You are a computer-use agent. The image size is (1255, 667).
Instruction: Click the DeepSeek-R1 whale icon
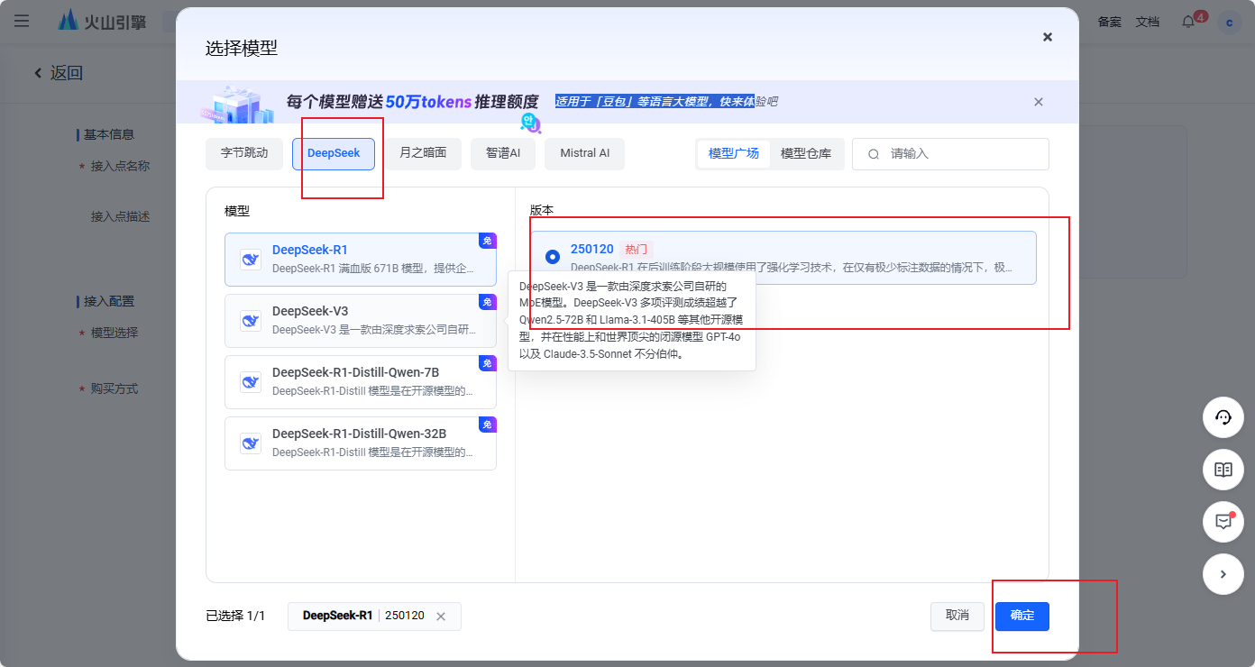click(x=251, y=260)
